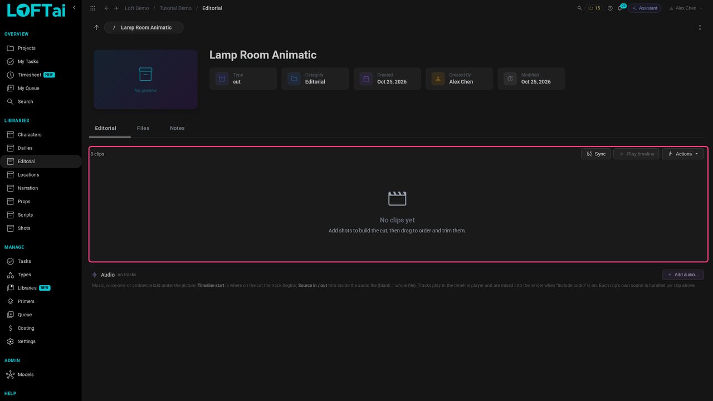This screenshot has width=713, height=401.
Task: Click the Play timeline button
Action: click(637, 154)
